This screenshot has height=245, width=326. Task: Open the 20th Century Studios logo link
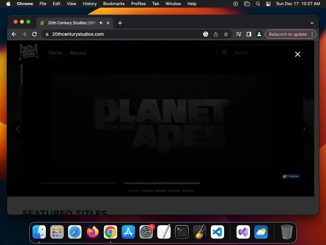point(28,52)
